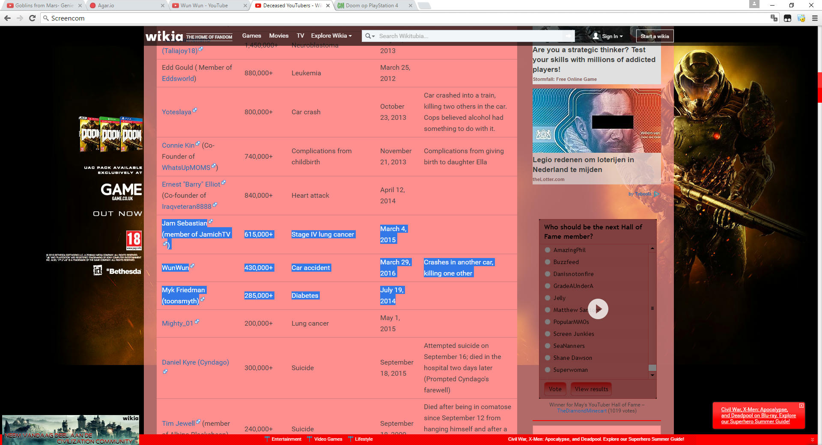Click View results in the poll
Image resolution: width=822 pixels, height=445 pixels.
[591, 389]
